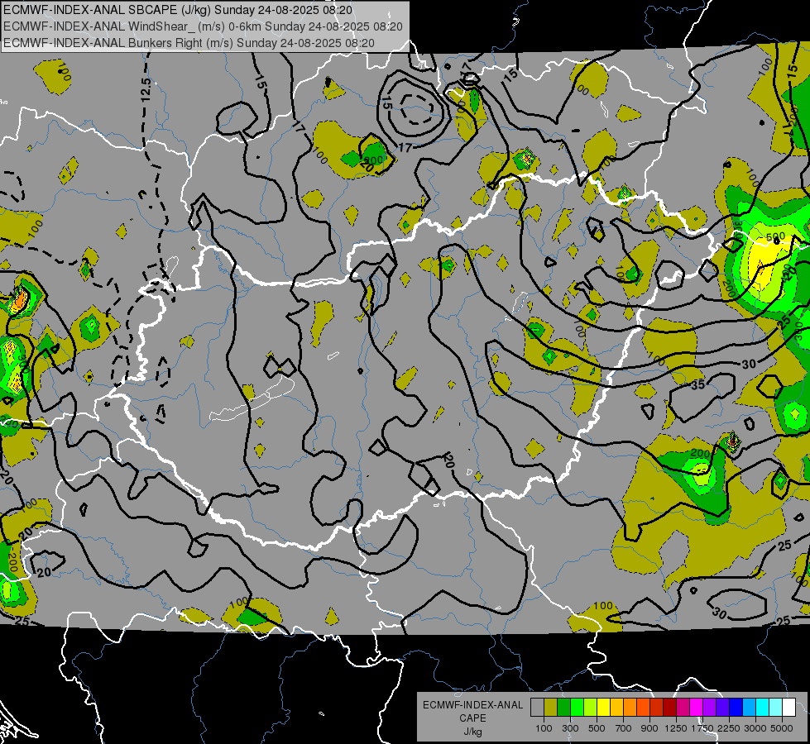Select the white legend swatch above 5000
The width and height of the screenshot is (810, 744).
[x=789, y=707]
